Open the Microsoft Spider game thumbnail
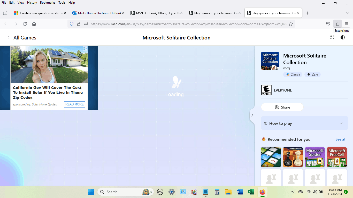 tap(315, 157)
